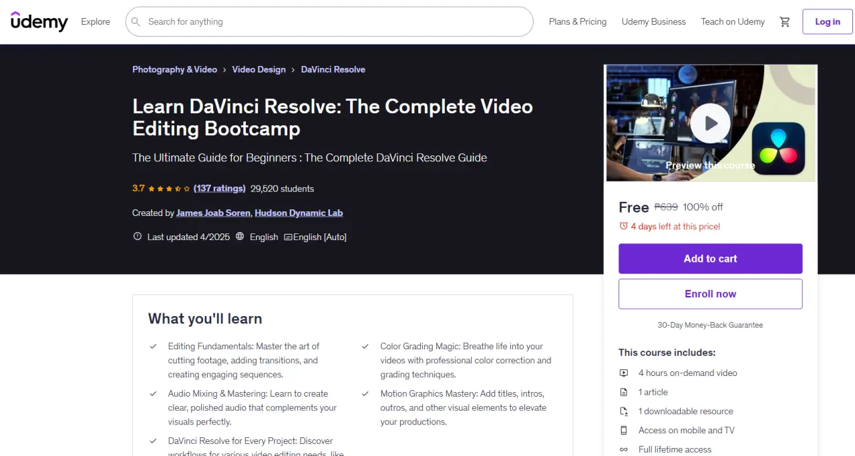Viewport: 855px width, 456px height.
Task: Click the search magnifier icon
Action: pos(136,22)
